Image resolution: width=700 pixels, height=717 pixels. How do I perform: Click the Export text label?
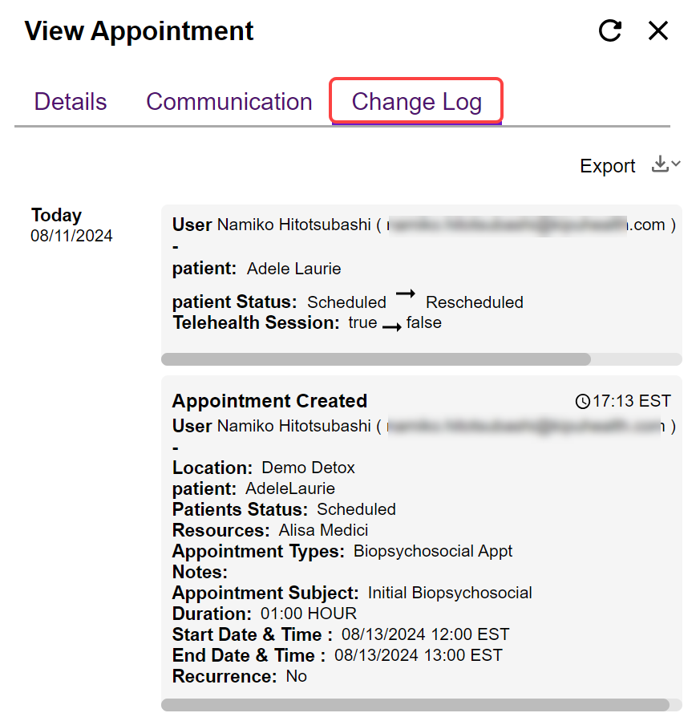(x=608, y=166)
